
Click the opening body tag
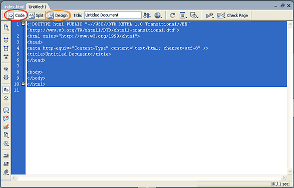35,72
